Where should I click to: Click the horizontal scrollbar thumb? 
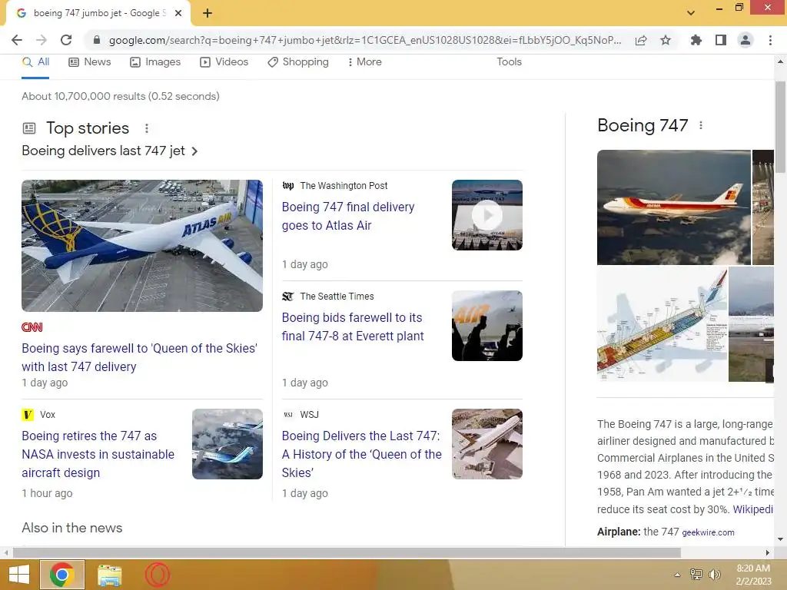[347, 552]
